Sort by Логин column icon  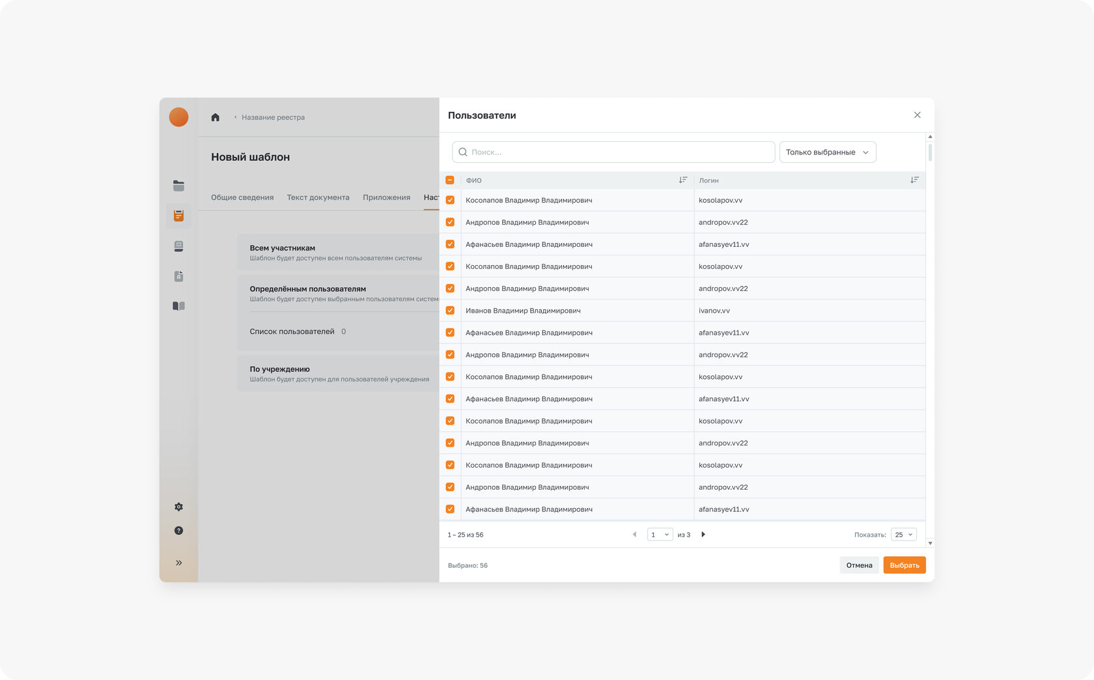point(914,180)
